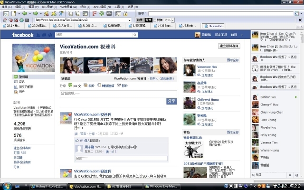
Task: Like the comment under the new year post
Action: 107,152
